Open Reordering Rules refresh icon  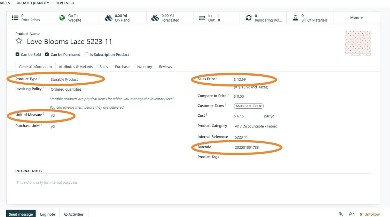pyautogui.click(x=249, y=18)
